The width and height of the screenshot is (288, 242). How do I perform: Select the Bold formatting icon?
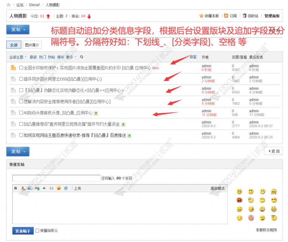click(15, 188)
